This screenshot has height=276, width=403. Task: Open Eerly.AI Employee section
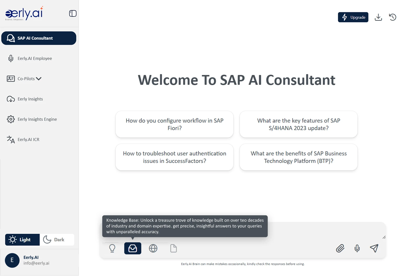coord(35,58)
